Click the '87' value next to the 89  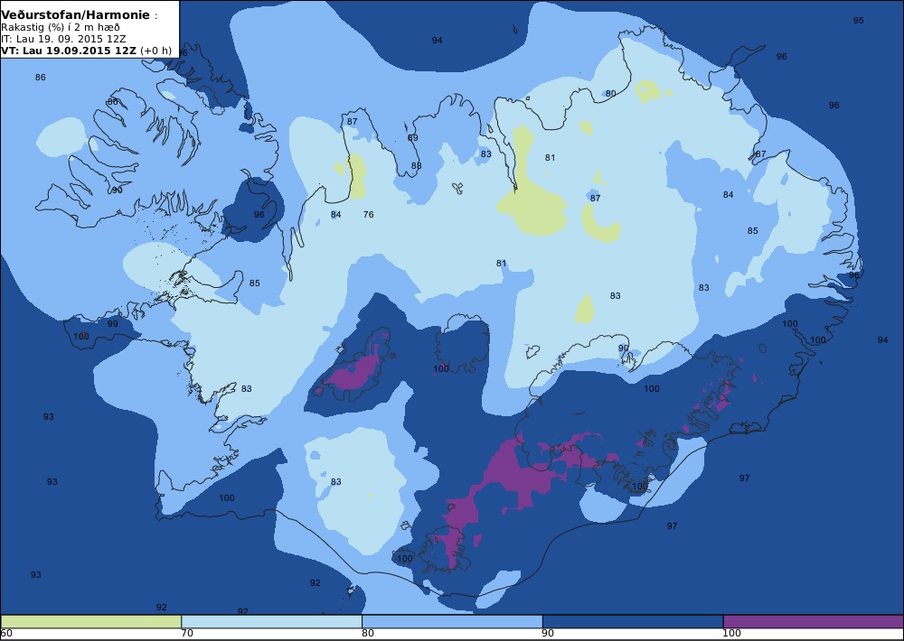click(353, 122)
